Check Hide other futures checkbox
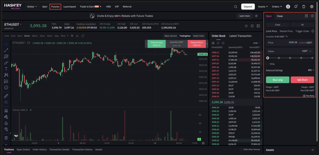This screenshot has width=319, height=155. coord(241,149)
